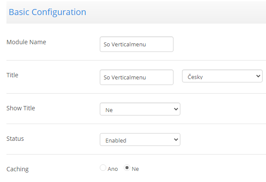The height and width of the screenshot is (182, 266).
Task: Click the Title field label
Action: tap(12, 75)
